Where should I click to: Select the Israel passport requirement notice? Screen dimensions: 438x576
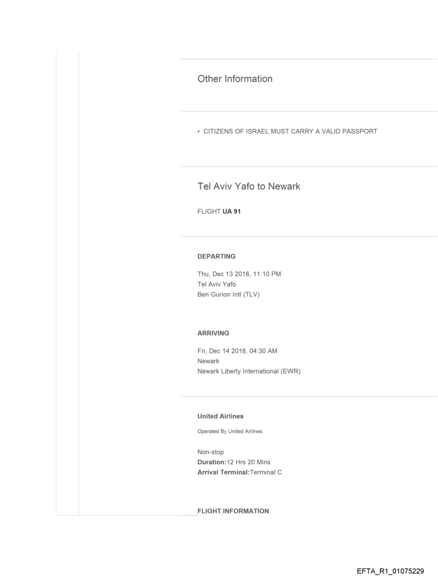point(287,132)
